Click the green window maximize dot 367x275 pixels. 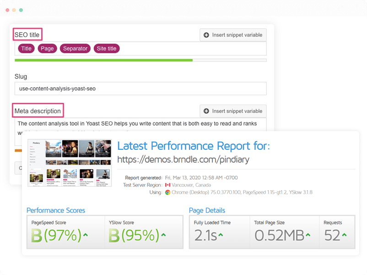click(21, 10)
